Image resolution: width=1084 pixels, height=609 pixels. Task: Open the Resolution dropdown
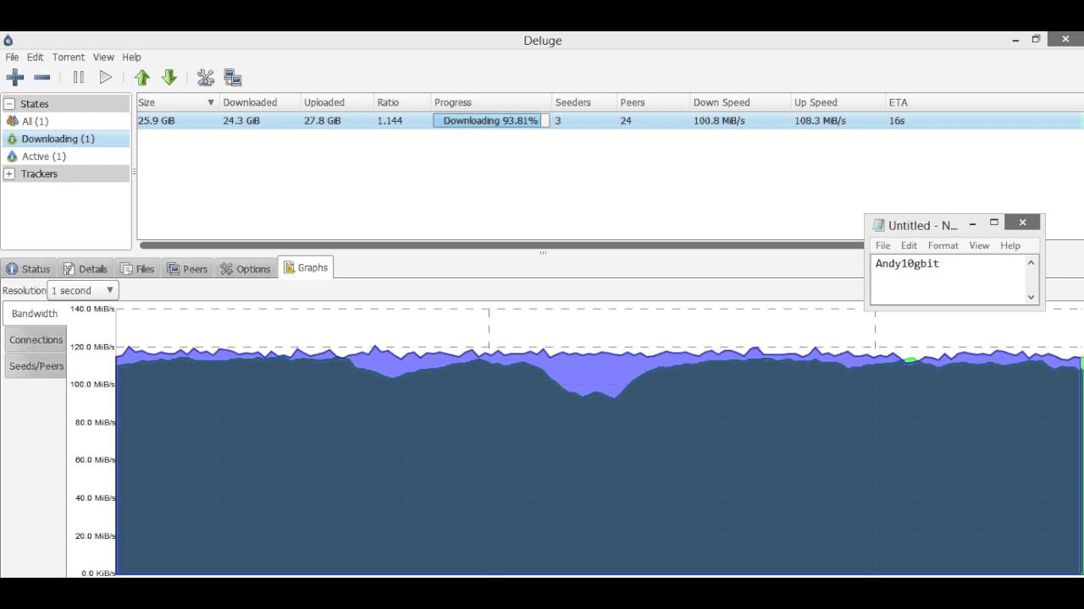pyautogui.click(x=83, y=290)
